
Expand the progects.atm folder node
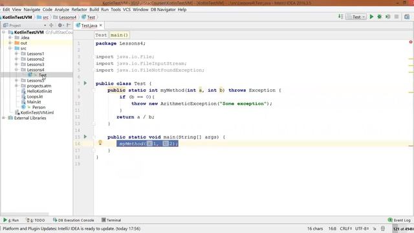pos(16,85)
